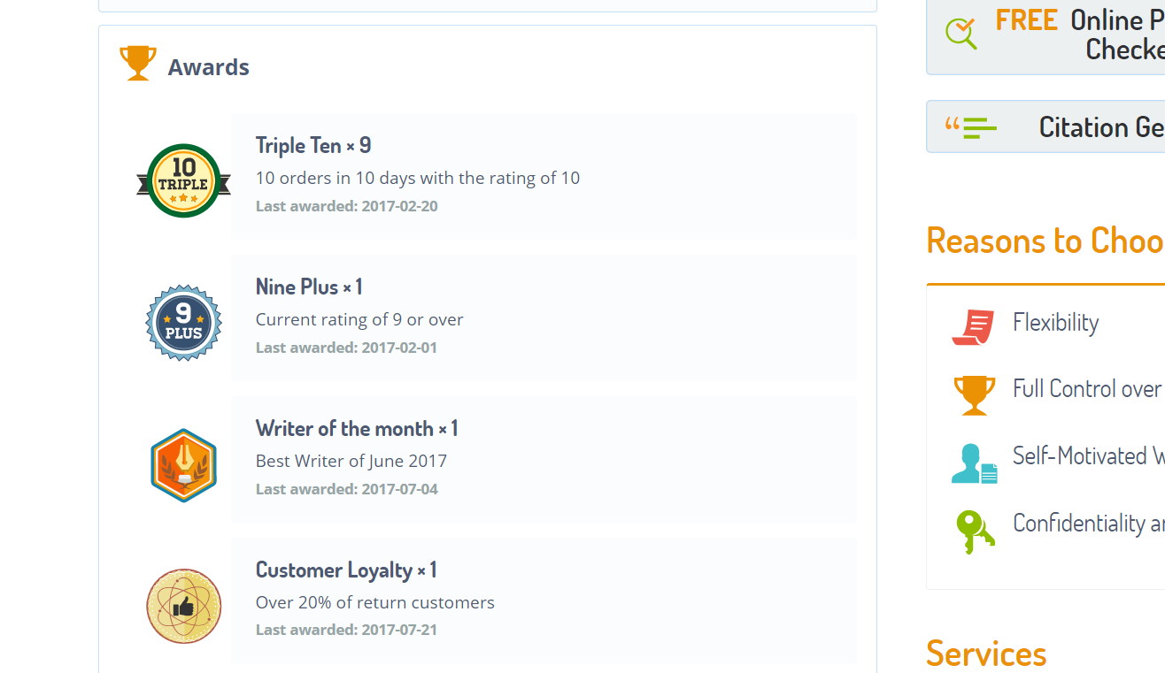Click the Triple Ten × 9 title

coord(313,145)
